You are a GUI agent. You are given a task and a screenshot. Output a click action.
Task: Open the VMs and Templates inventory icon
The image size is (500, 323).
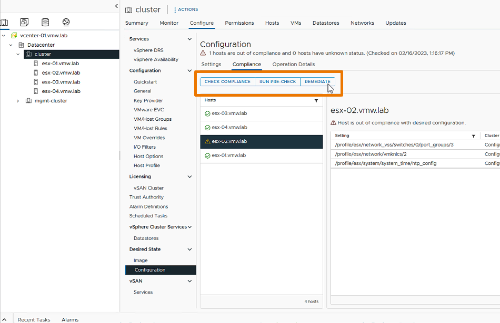[25, 23]
